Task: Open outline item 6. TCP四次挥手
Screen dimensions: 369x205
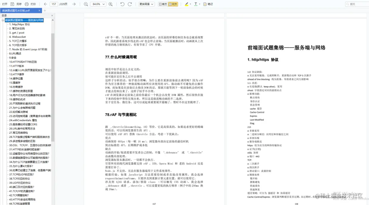Action: [18, 45]
